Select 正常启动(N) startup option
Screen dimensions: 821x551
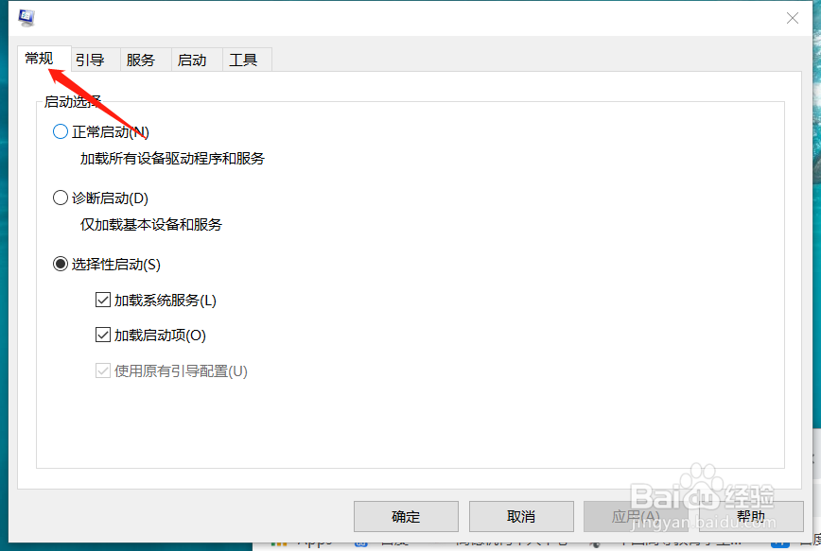pyautogui.click(x=60, y=131)
